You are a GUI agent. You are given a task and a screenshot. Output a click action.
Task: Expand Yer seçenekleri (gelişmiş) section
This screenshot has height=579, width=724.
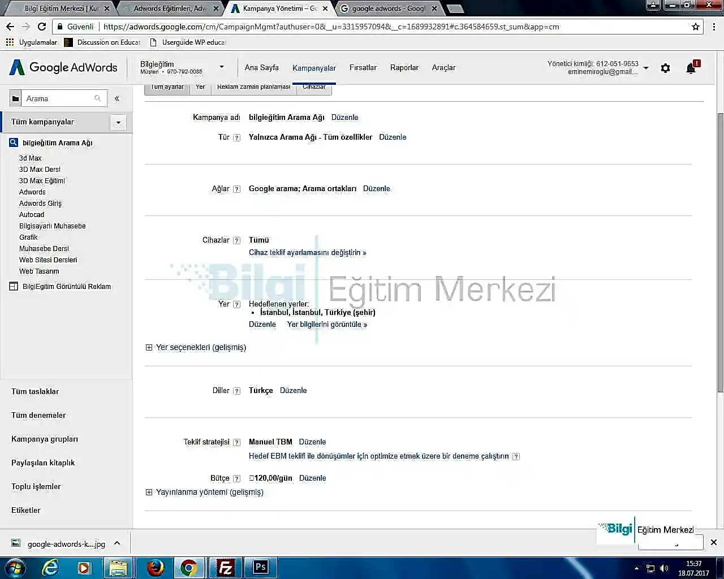(x=149, y=347)
